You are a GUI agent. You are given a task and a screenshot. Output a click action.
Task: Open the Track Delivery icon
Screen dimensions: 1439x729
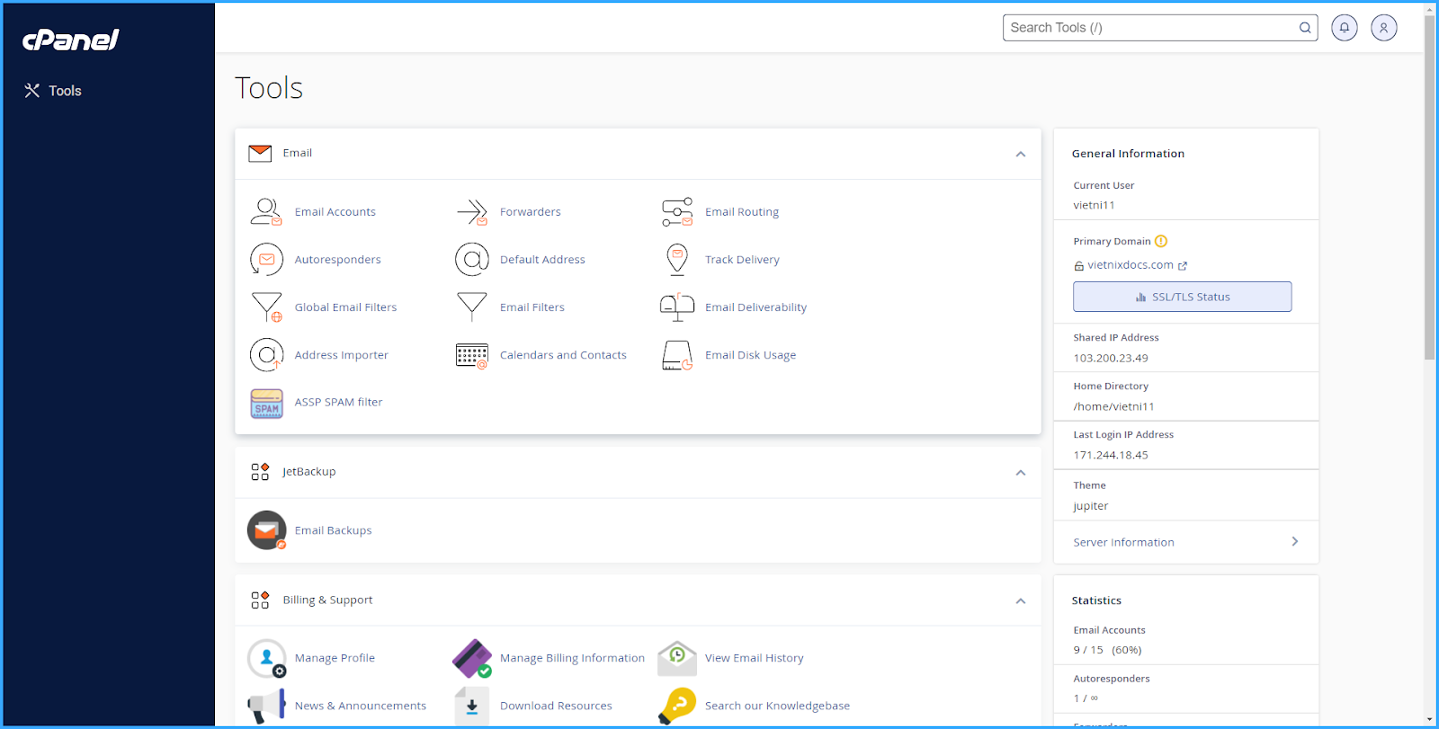pos(677,260)
